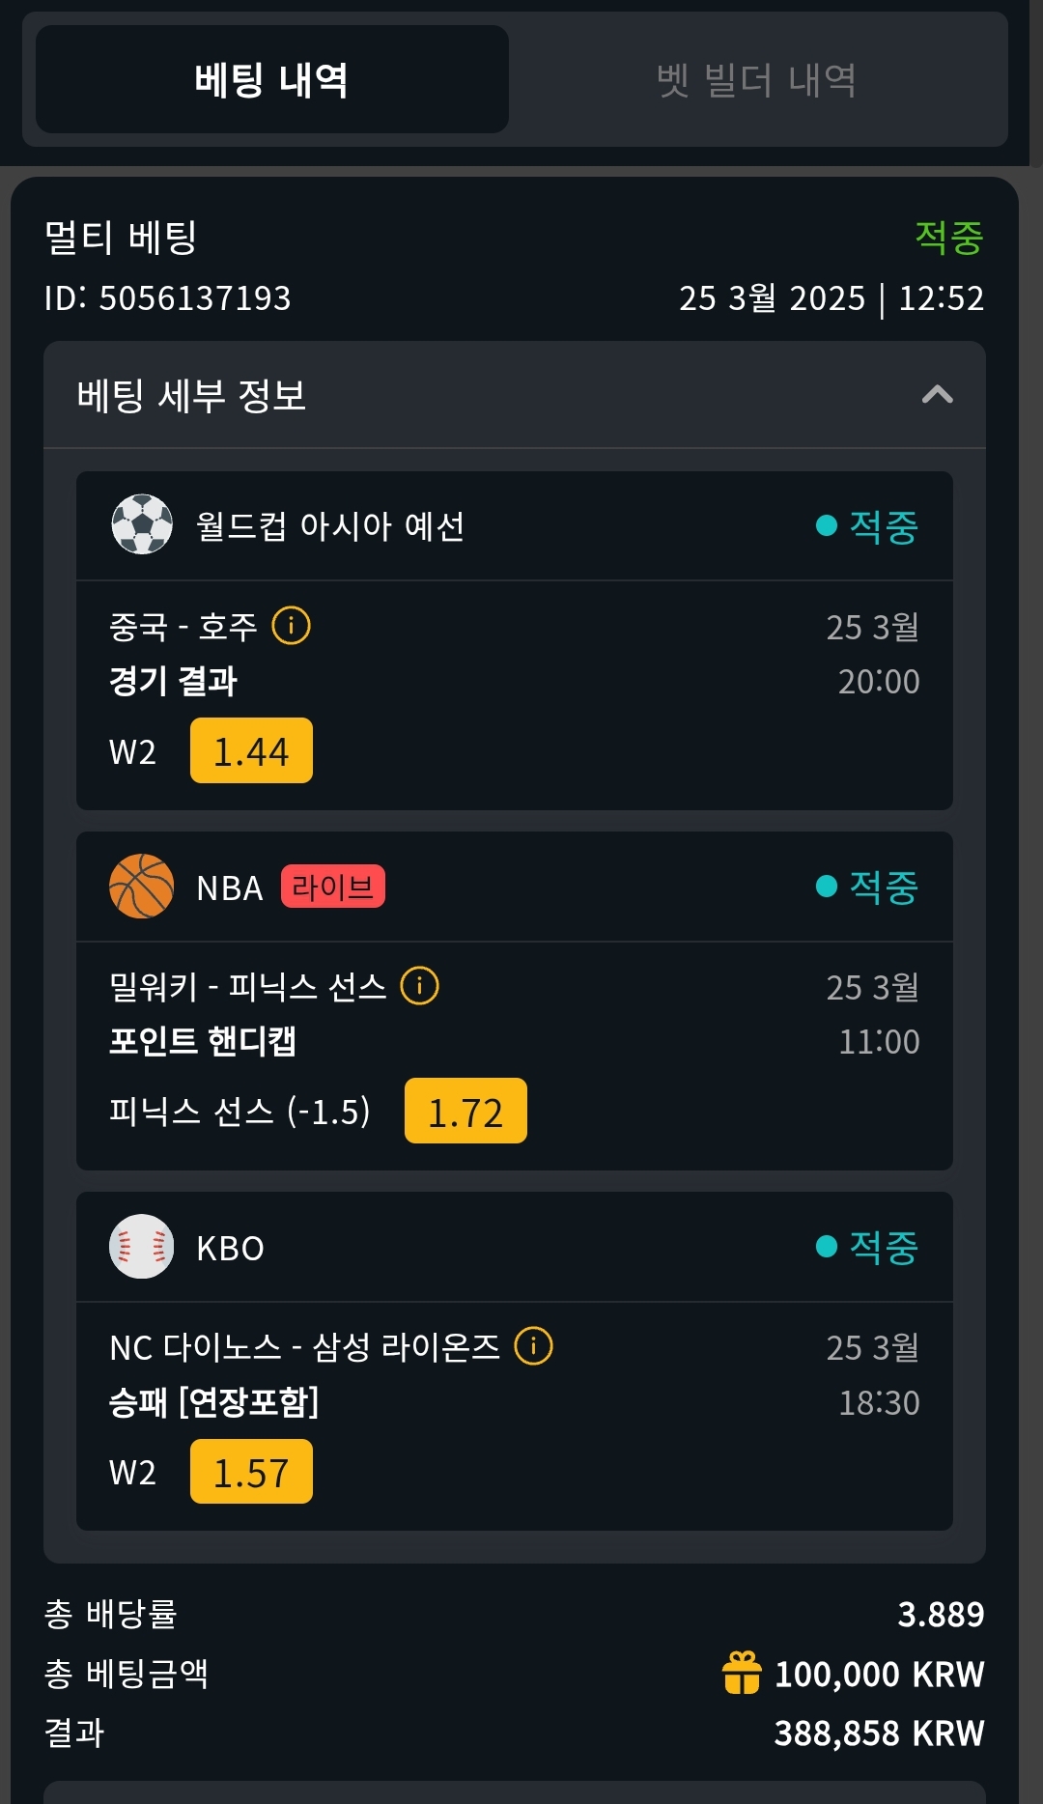Click the 1.72 odds button
This screenshot has width=1043, height=1804.
[465, 1111]
